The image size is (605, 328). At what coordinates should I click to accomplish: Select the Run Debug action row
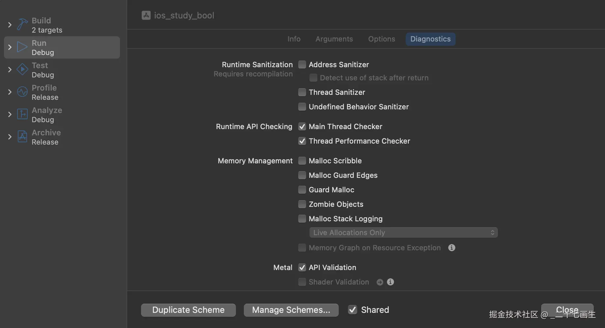[x=62, y=47]
